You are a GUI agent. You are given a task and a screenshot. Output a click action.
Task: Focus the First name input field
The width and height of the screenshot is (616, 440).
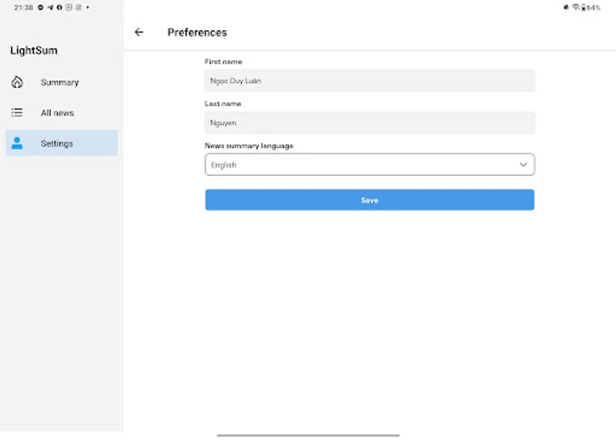[x=369, y=81]
